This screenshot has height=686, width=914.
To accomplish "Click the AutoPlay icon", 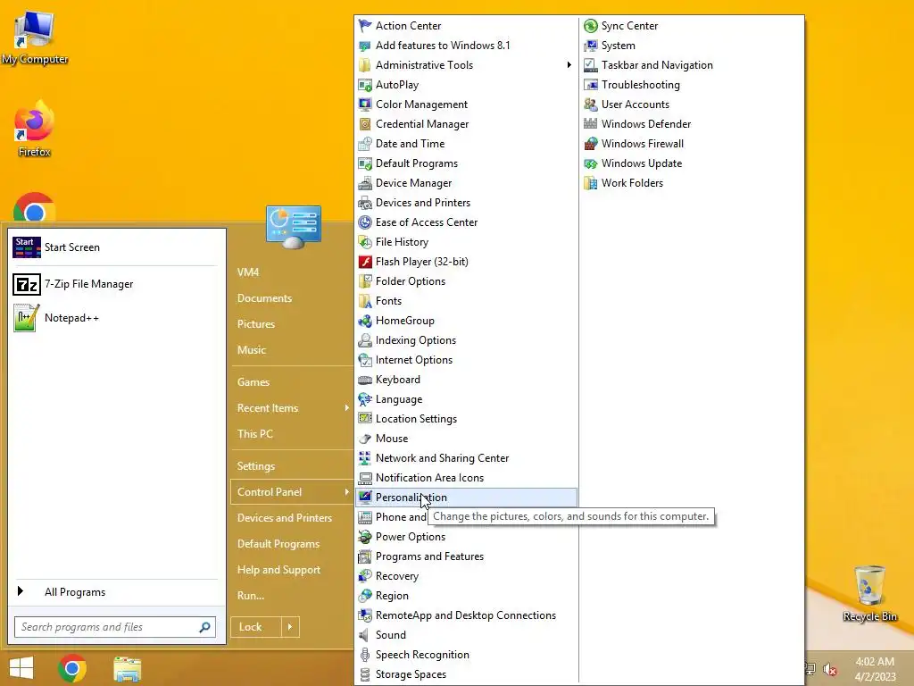I will pos(365,85).
